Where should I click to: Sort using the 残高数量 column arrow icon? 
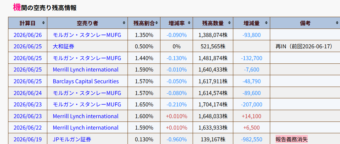click(x=229, y=23)
